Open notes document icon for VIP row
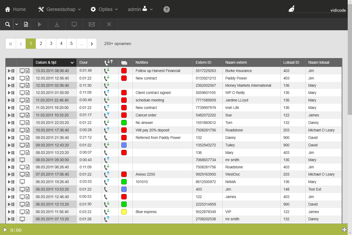 28,212
